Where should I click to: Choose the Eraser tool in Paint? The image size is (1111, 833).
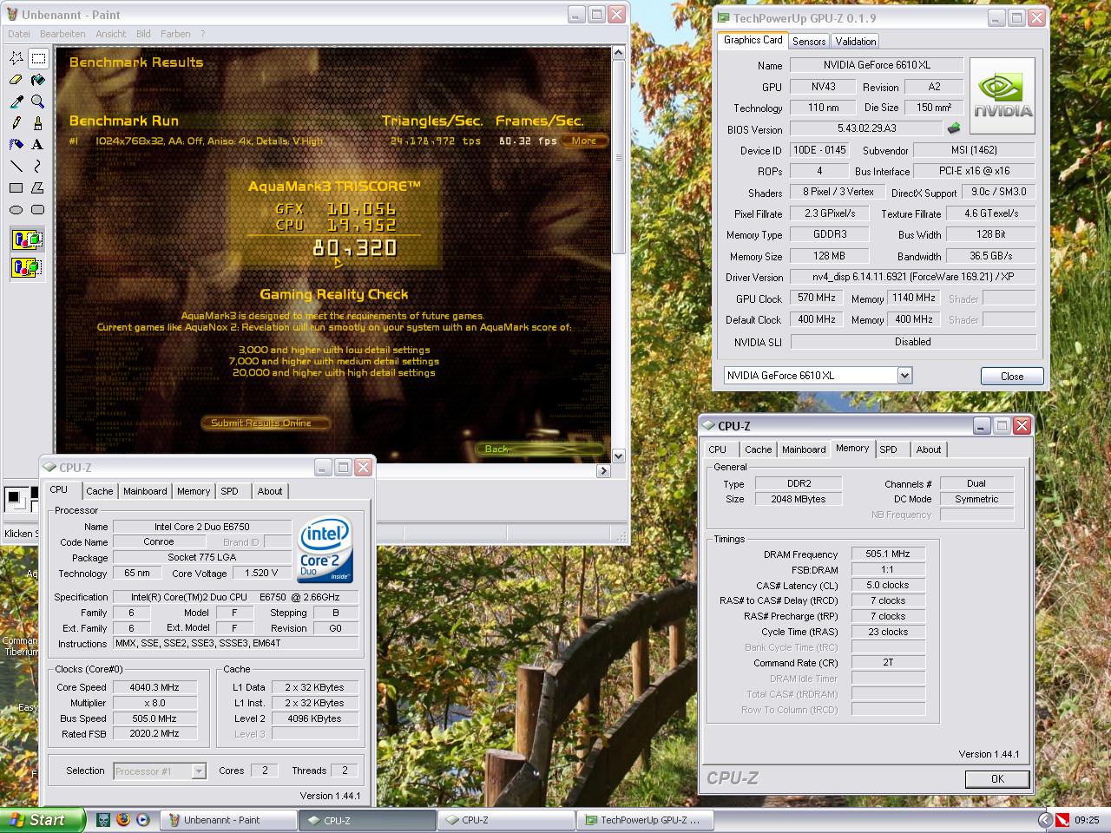tap(16, 80)
